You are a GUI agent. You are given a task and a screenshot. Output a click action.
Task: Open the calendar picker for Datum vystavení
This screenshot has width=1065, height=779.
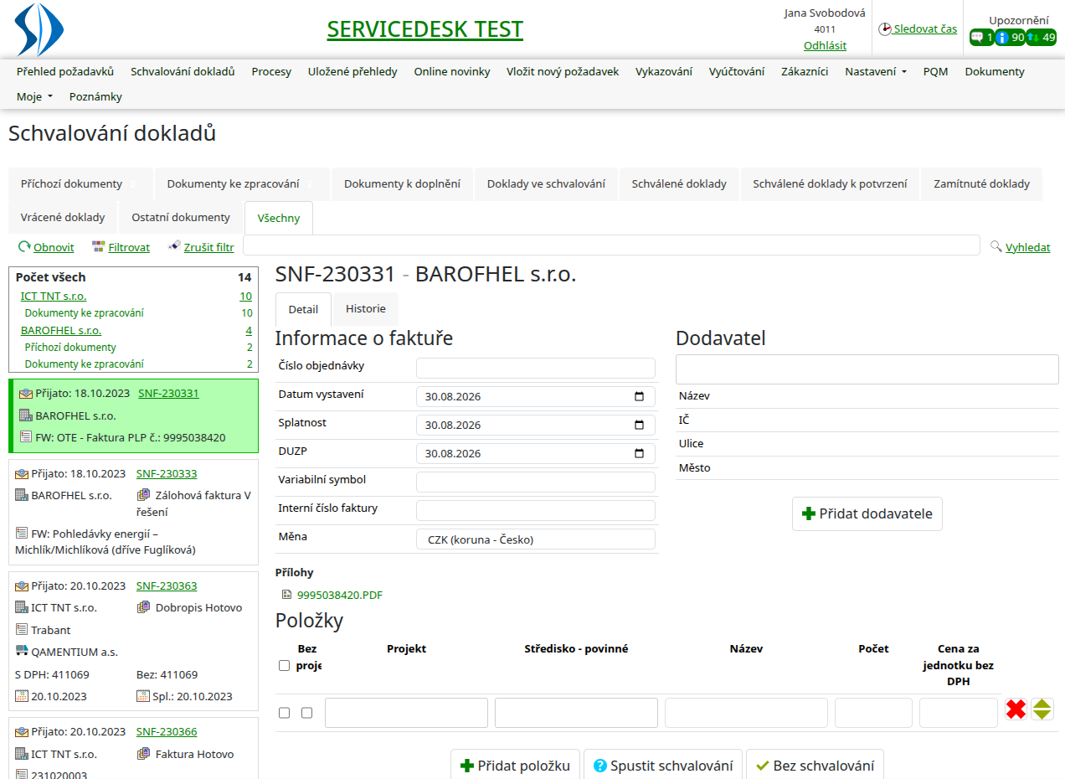point(639,397)
